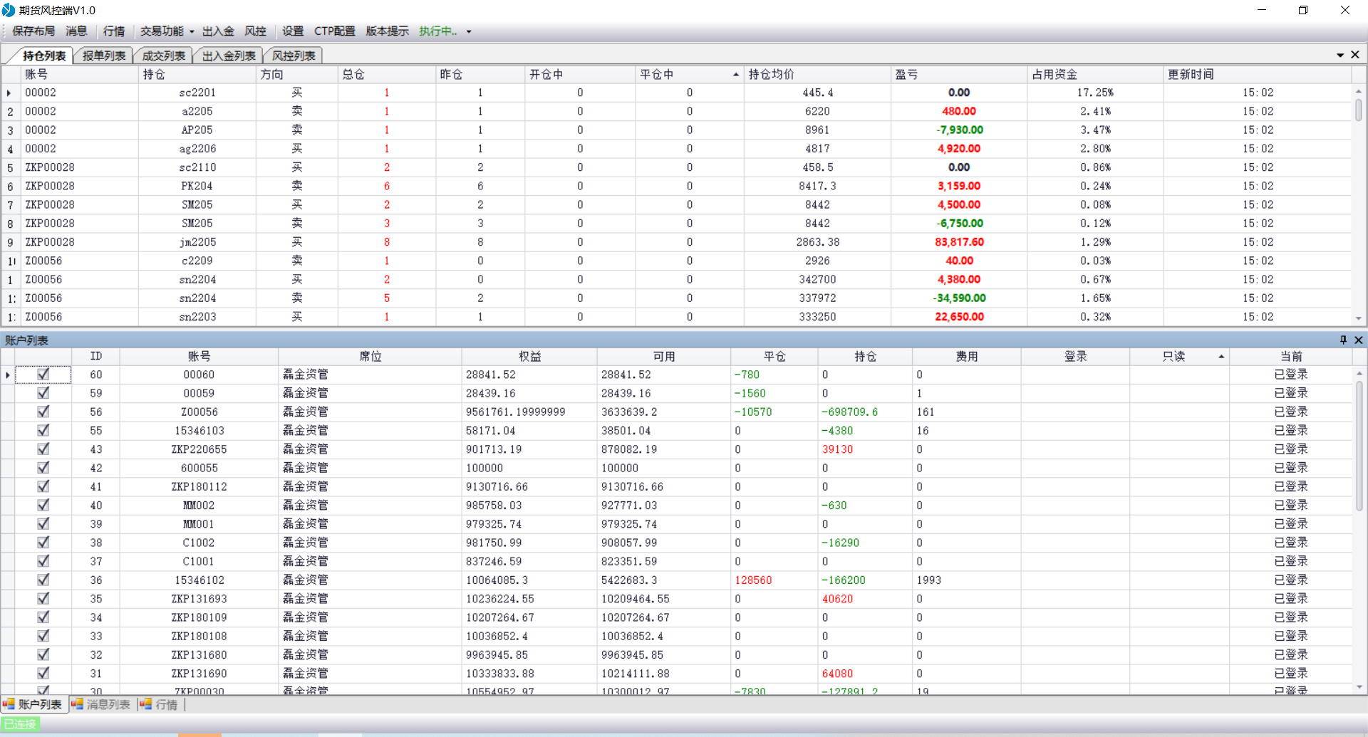
Task: Click the sort arrow in 只读 column header
Action: 1221,356
